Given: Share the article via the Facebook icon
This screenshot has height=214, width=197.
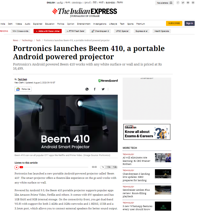Looking at the screenshot, I should (94, 89).
